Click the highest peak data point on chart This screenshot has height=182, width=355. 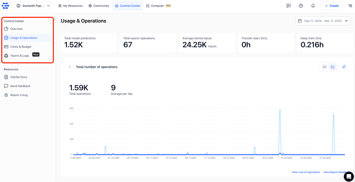pos(280,111)
